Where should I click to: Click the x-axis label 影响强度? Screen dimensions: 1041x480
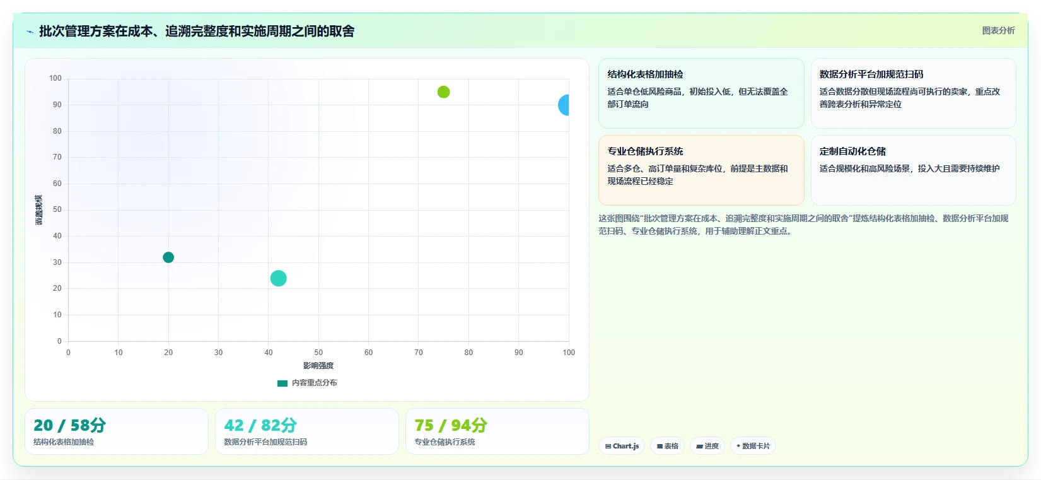318,366
